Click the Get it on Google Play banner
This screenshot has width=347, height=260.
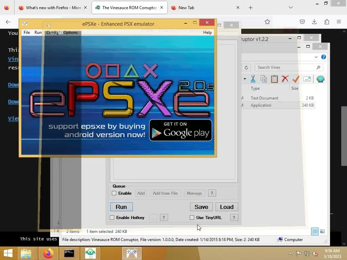click(x=181, y=130)
